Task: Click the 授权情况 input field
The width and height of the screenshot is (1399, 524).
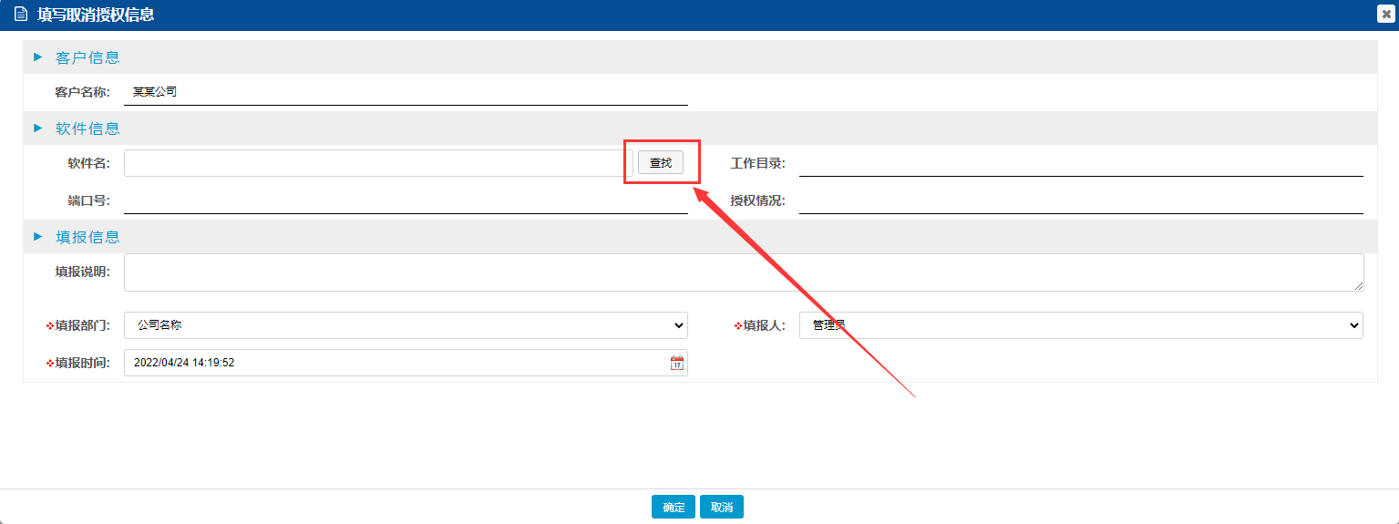Action: click(1080, 200)
